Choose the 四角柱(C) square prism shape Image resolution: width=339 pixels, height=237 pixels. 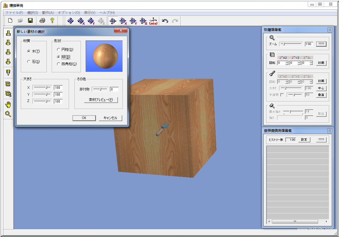pyautogui.click(x=59, y=64)
